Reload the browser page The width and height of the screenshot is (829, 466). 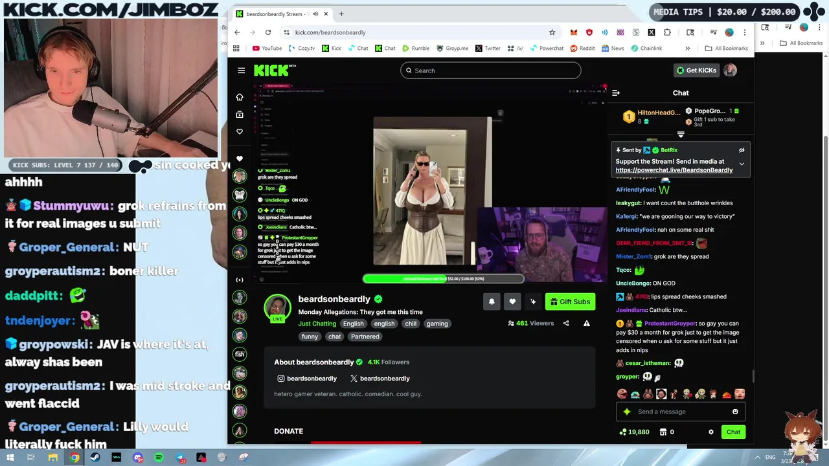coord(267,32)
